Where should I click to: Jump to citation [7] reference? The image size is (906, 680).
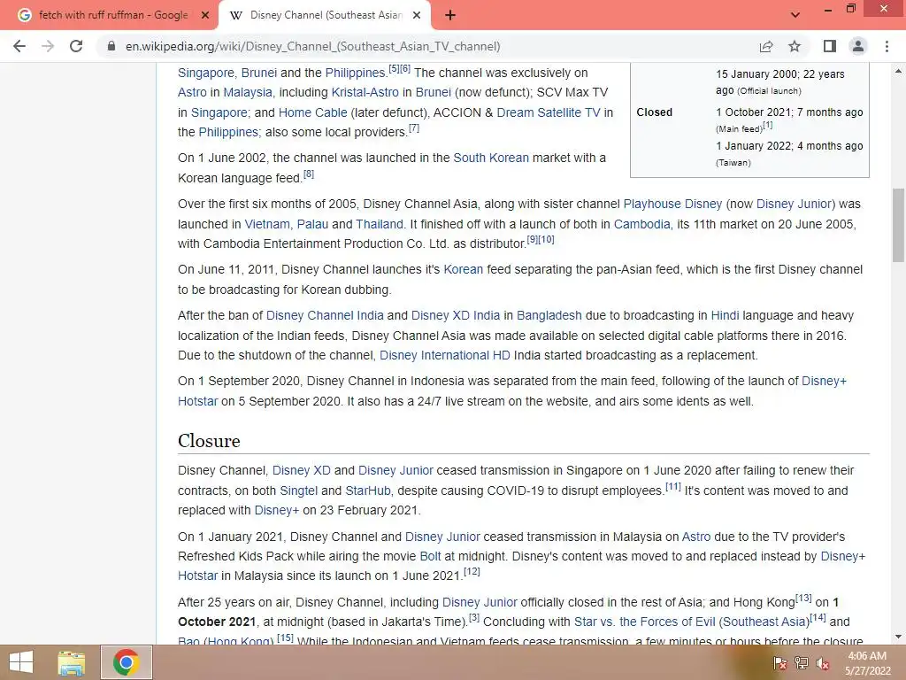tap(414, 127)
